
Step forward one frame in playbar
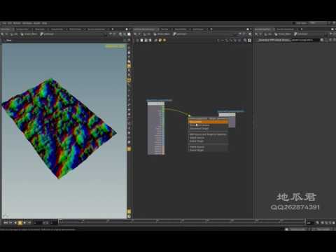point(29,223)
